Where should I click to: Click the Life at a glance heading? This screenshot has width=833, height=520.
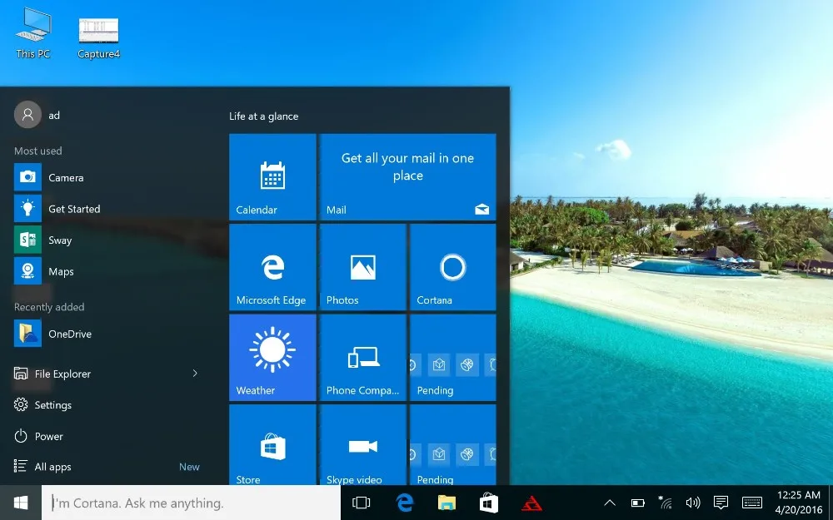(263, 116)
